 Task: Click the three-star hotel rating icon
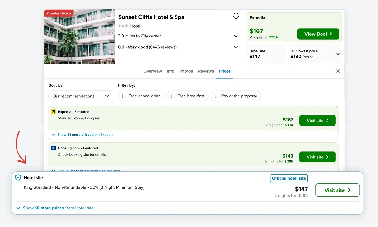pyautogui.click(x=123, y=26)
